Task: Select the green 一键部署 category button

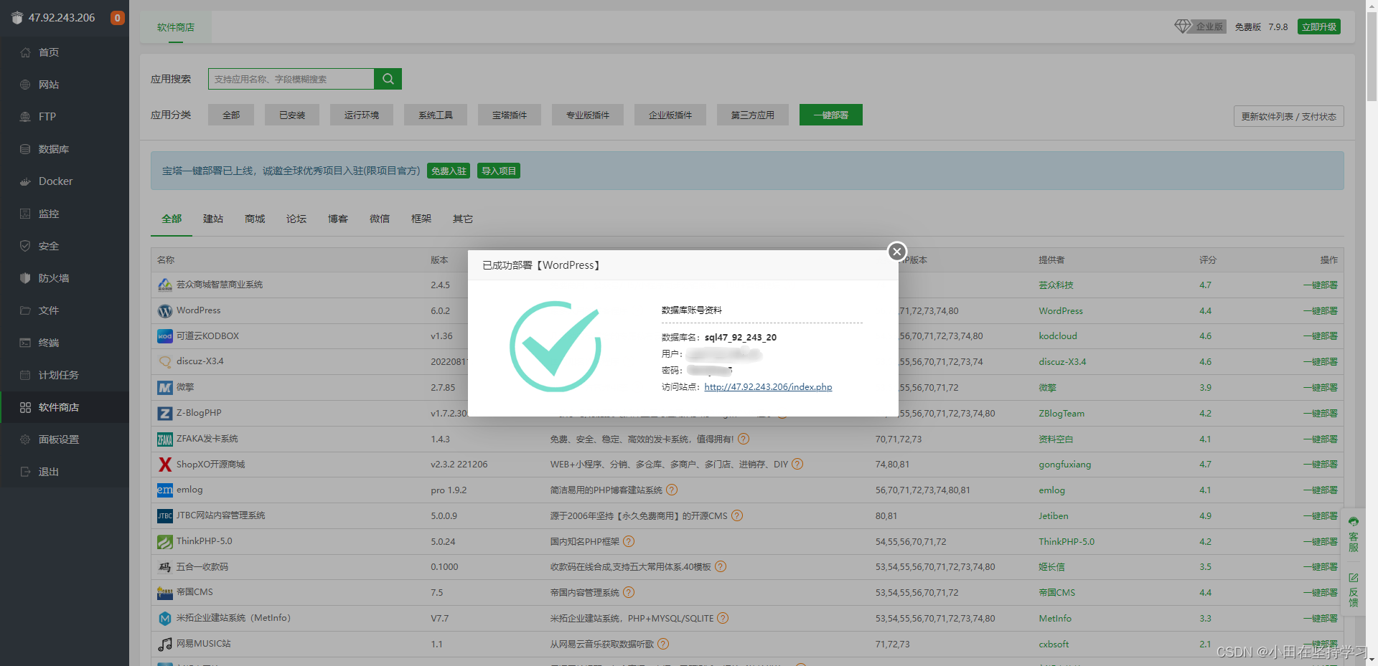Action: tap(831, 115)
